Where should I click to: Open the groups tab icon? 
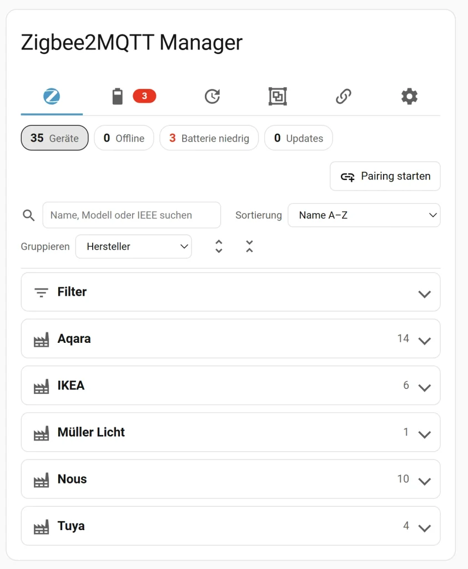[278, 96]
